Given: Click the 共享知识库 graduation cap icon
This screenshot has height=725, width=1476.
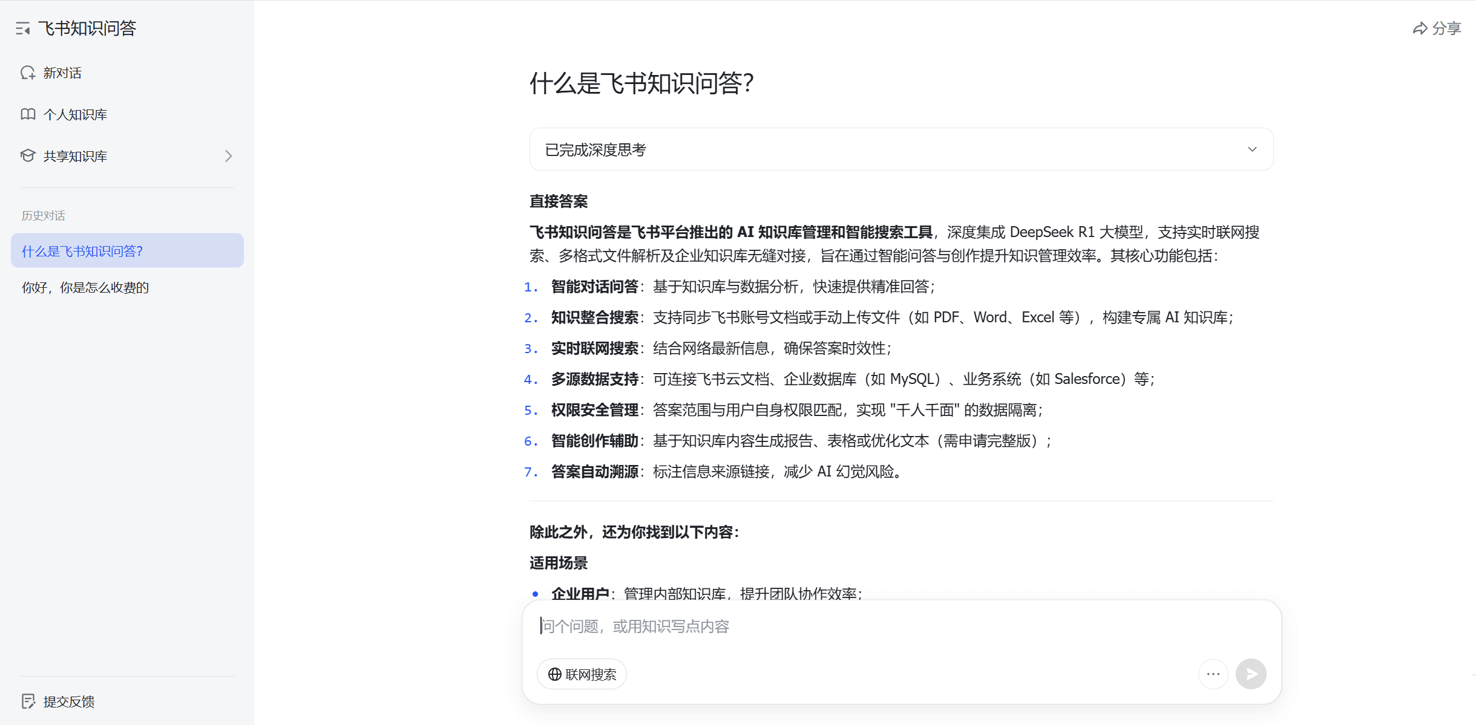Looking at the screenshot, I should 28,156.
